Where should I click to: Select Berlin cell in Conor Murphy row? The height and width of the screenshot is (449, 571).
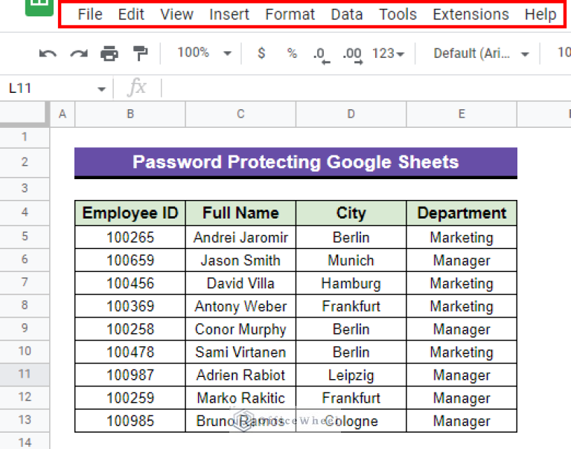pos(351,329)
